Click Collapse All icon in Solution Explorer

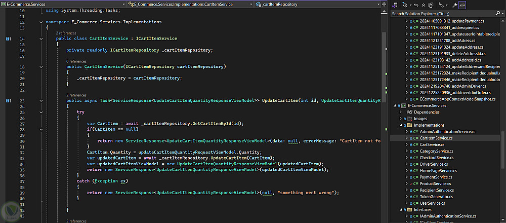pos(424,5)
